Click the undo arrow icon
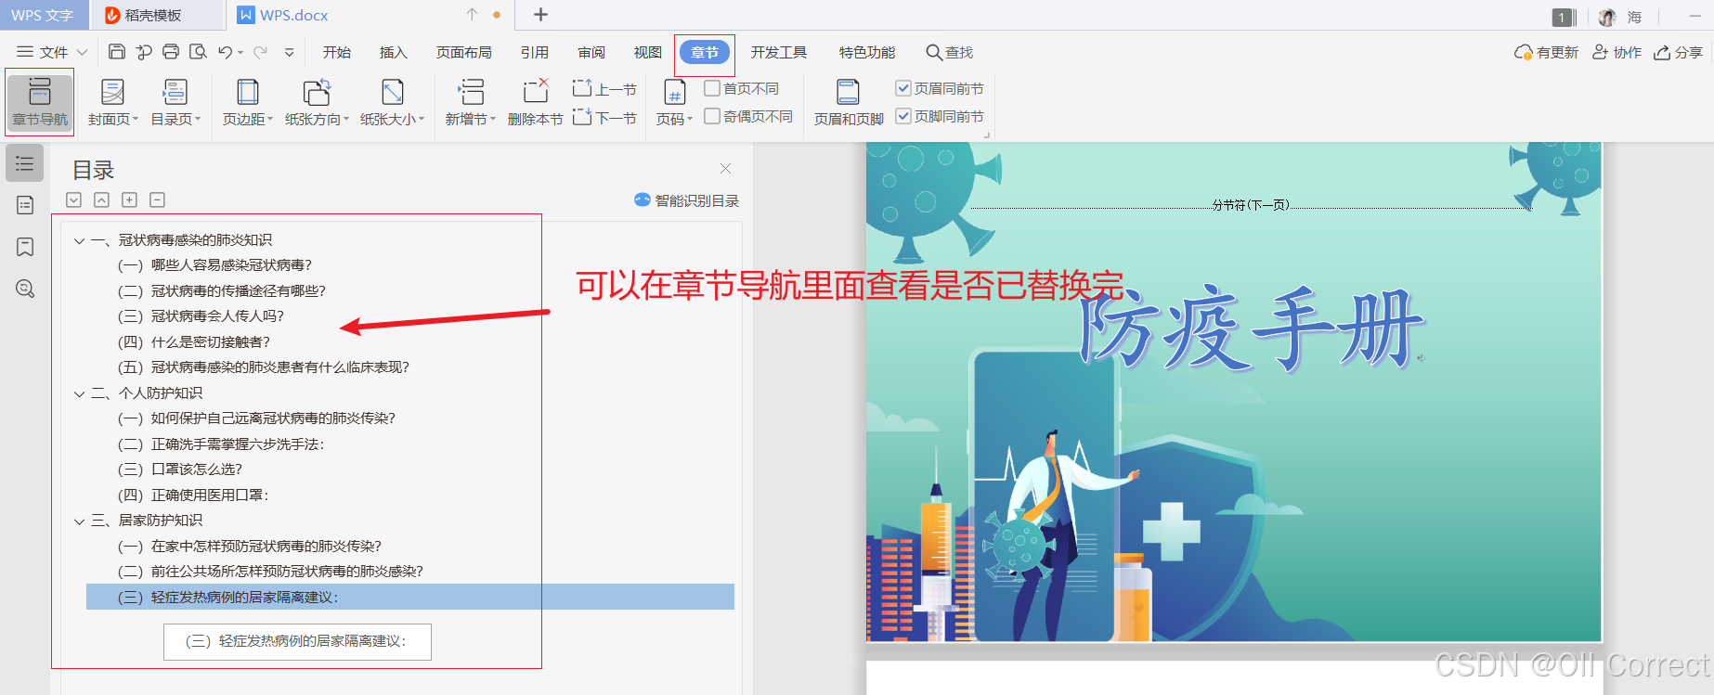The image size is (1714, 695). coord(225,52)
